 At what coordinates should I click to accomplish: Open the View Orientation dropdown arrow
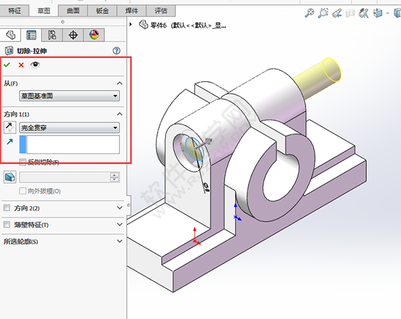pos(388,13)
